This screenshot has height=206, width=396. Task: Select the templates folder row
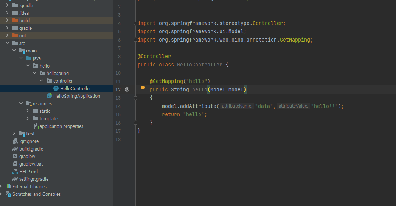pos(57,118)
